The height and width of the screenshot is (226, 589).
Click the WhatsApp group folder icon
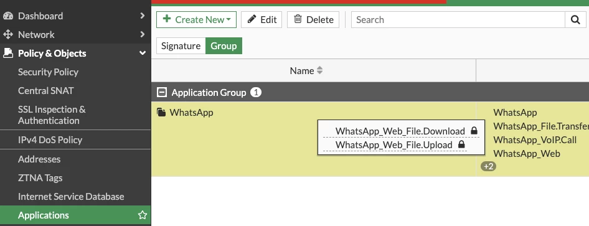coord(161,112)
